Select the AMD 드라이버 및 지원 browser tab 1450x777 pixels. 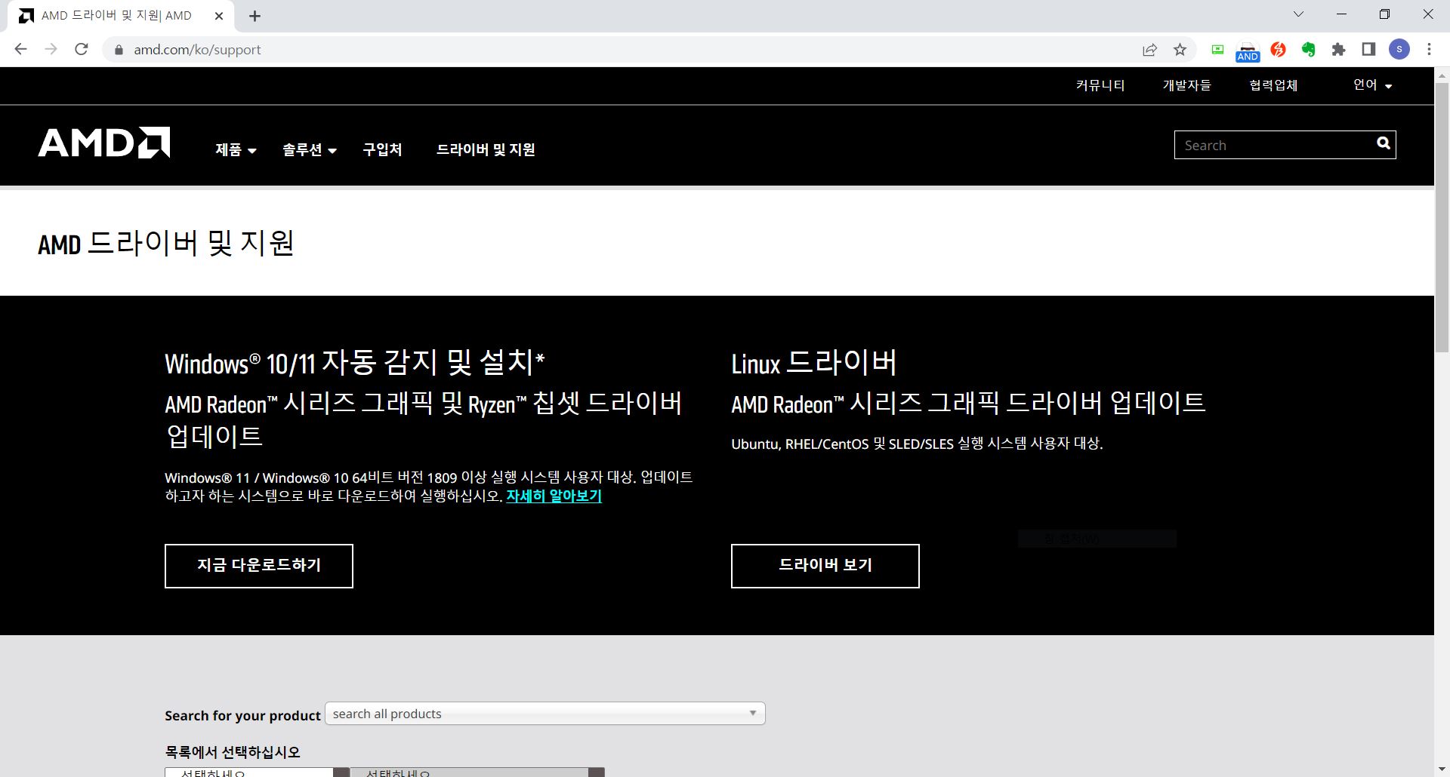(x=121, y=16)
